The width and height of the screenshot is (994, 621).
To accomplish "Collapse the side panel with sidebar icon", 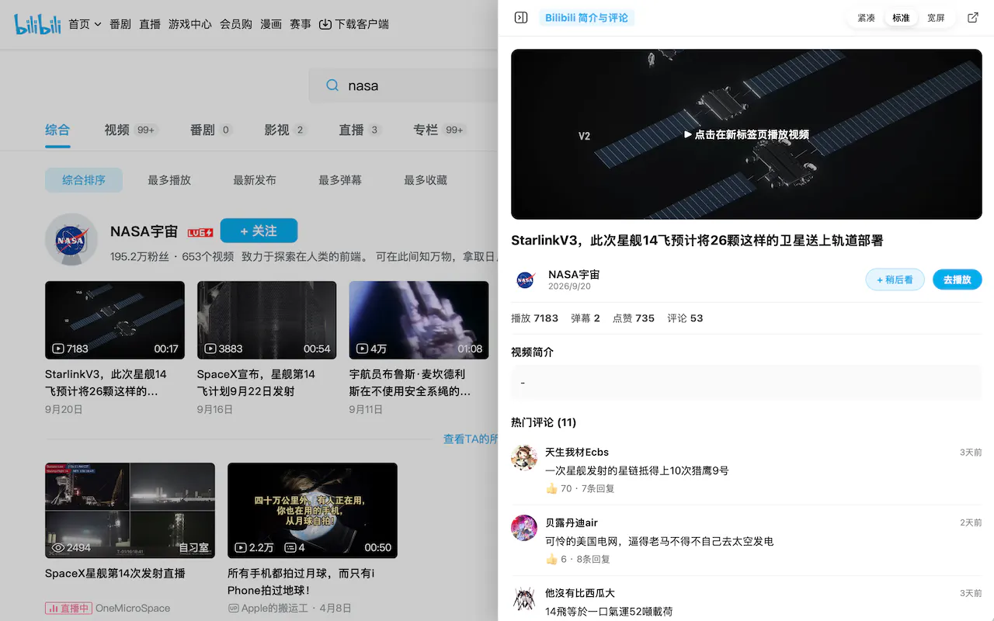I will [x=521, y=18].
